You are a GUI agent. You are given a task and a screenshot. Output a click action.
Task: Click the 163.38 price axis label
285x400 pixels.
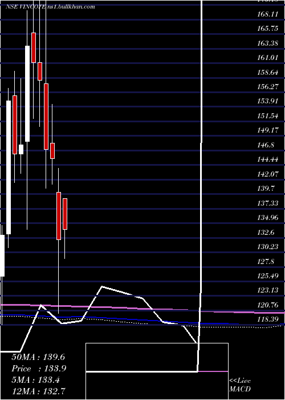point(267,43)
